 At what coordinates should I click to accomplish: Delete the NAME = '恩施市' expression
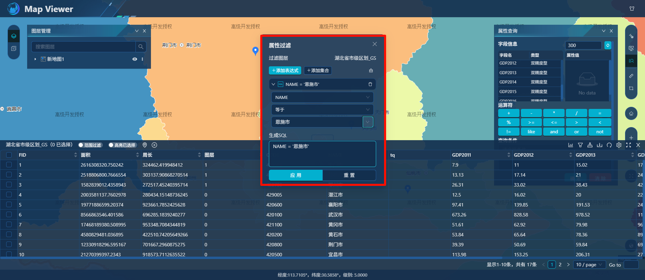click(370, 84)
